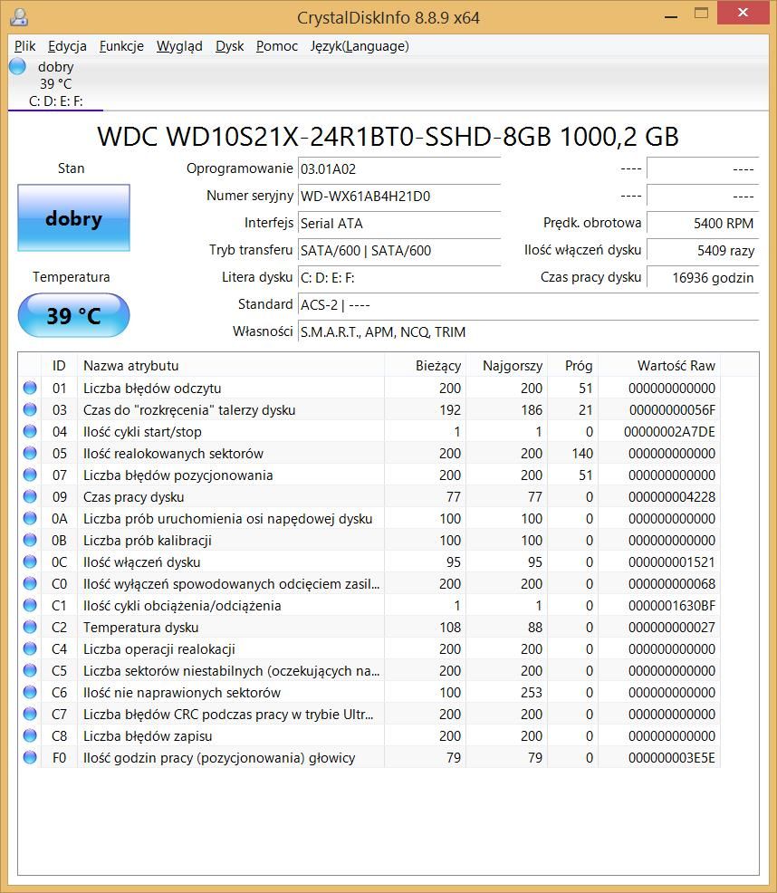Click the Tryb transferu field SATA/600
The width and height of the screenshot is (777, 893).
(399, 251)
